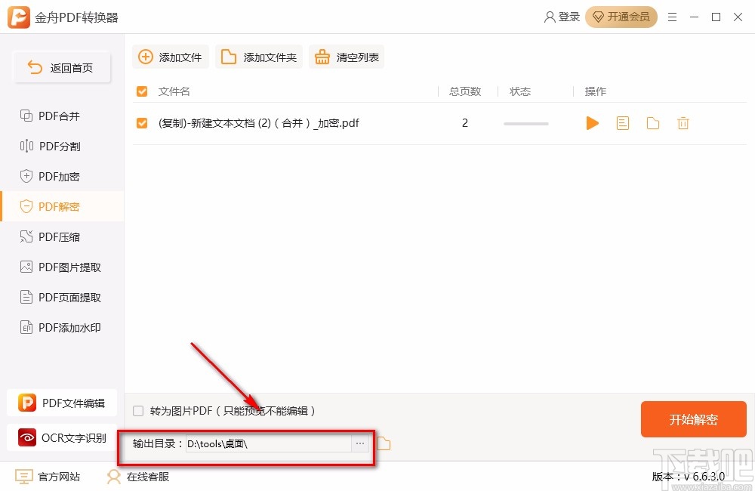Click the 开始解密 button
The width and height of the screenshot is (755, 491).
tap(693, 419)
